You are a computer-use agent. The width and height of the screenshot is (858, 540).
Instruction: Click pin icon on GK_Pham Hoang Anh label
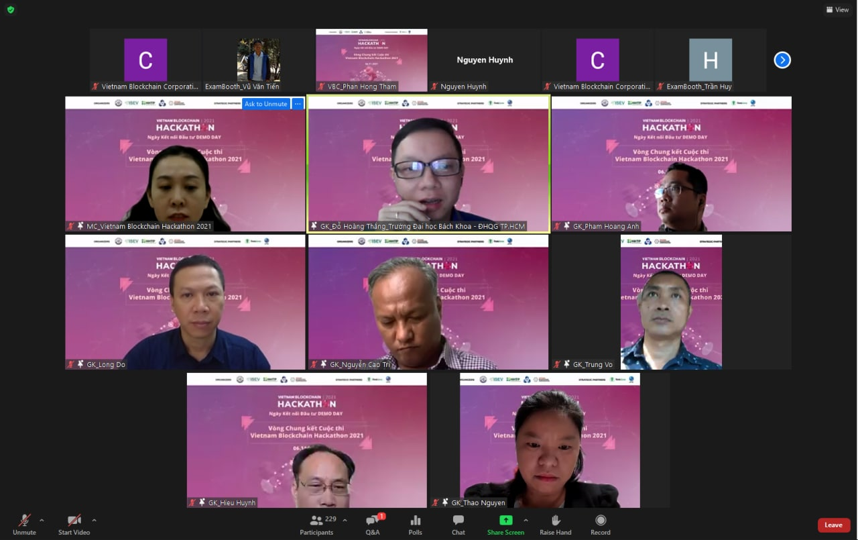[x=566, y=227]
